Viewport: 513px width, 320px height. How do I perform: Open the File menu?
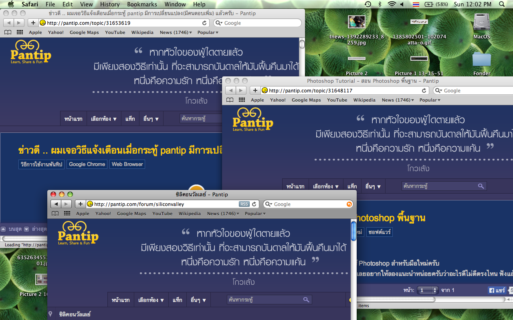tap(50, 4)
